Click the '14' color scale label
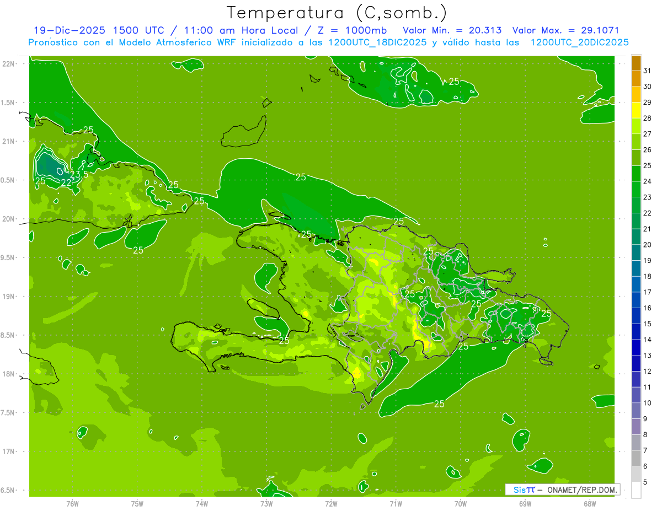 pos(647,340)
